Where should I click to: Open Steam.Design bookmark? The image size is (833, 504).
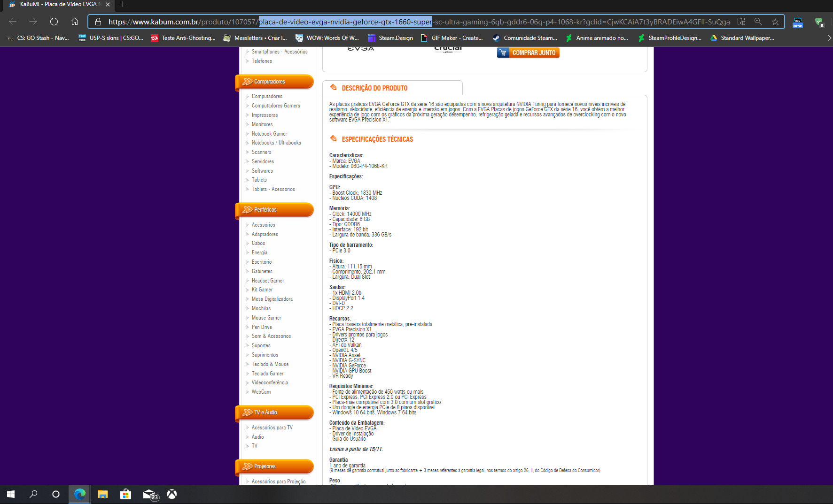(x=391, y=38)
